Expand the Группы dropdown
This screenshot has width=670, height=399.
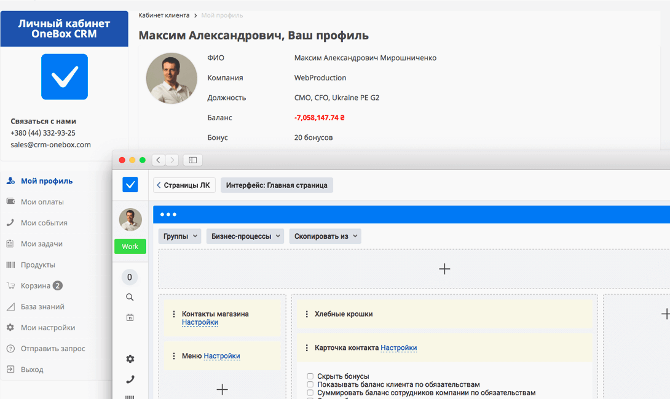pos(180,236)
